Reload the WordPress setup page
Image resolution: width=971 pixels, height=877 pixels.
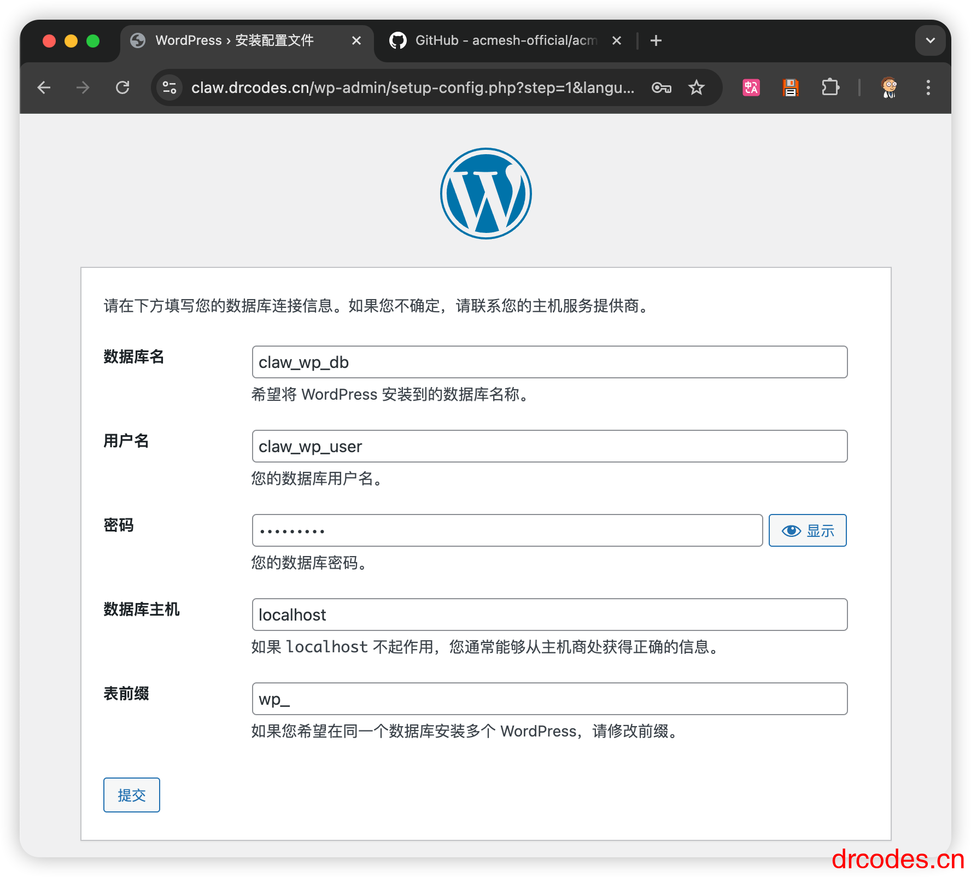(x=122, y=87)
